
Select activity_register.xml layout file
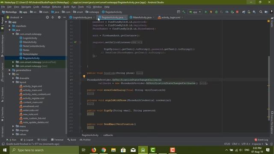point(33,98)
